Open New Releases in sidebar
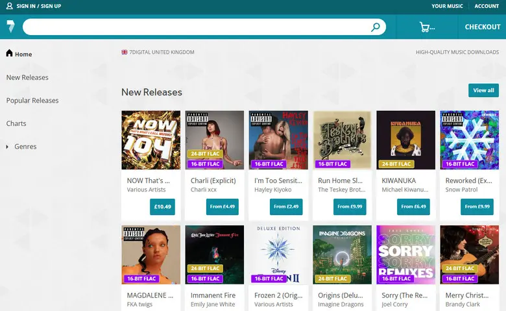The image size is (506, 311). click(27, 77)
